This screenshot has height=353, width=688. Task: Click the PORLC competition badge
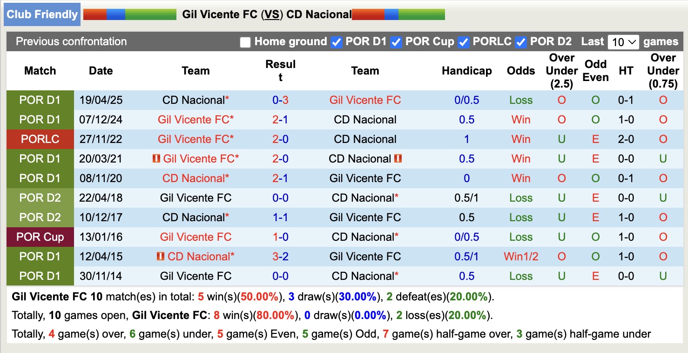[x=40, y=139]
